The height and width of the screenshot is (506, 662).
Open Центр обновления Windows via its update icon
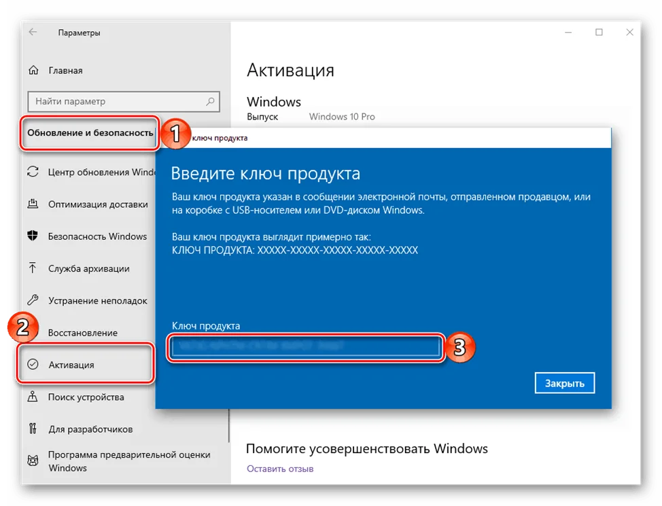(33, 173)
